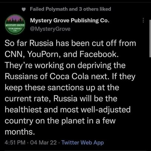Viewport: 151px width, 151px height.
Task: Open Mystery Grove circular profile avatar
Action: click(x=15, y=25)
